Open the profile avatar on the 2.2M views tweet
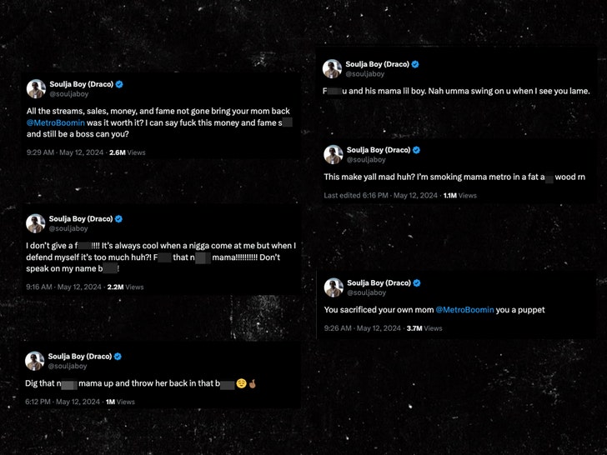 (x=35, y=222)
